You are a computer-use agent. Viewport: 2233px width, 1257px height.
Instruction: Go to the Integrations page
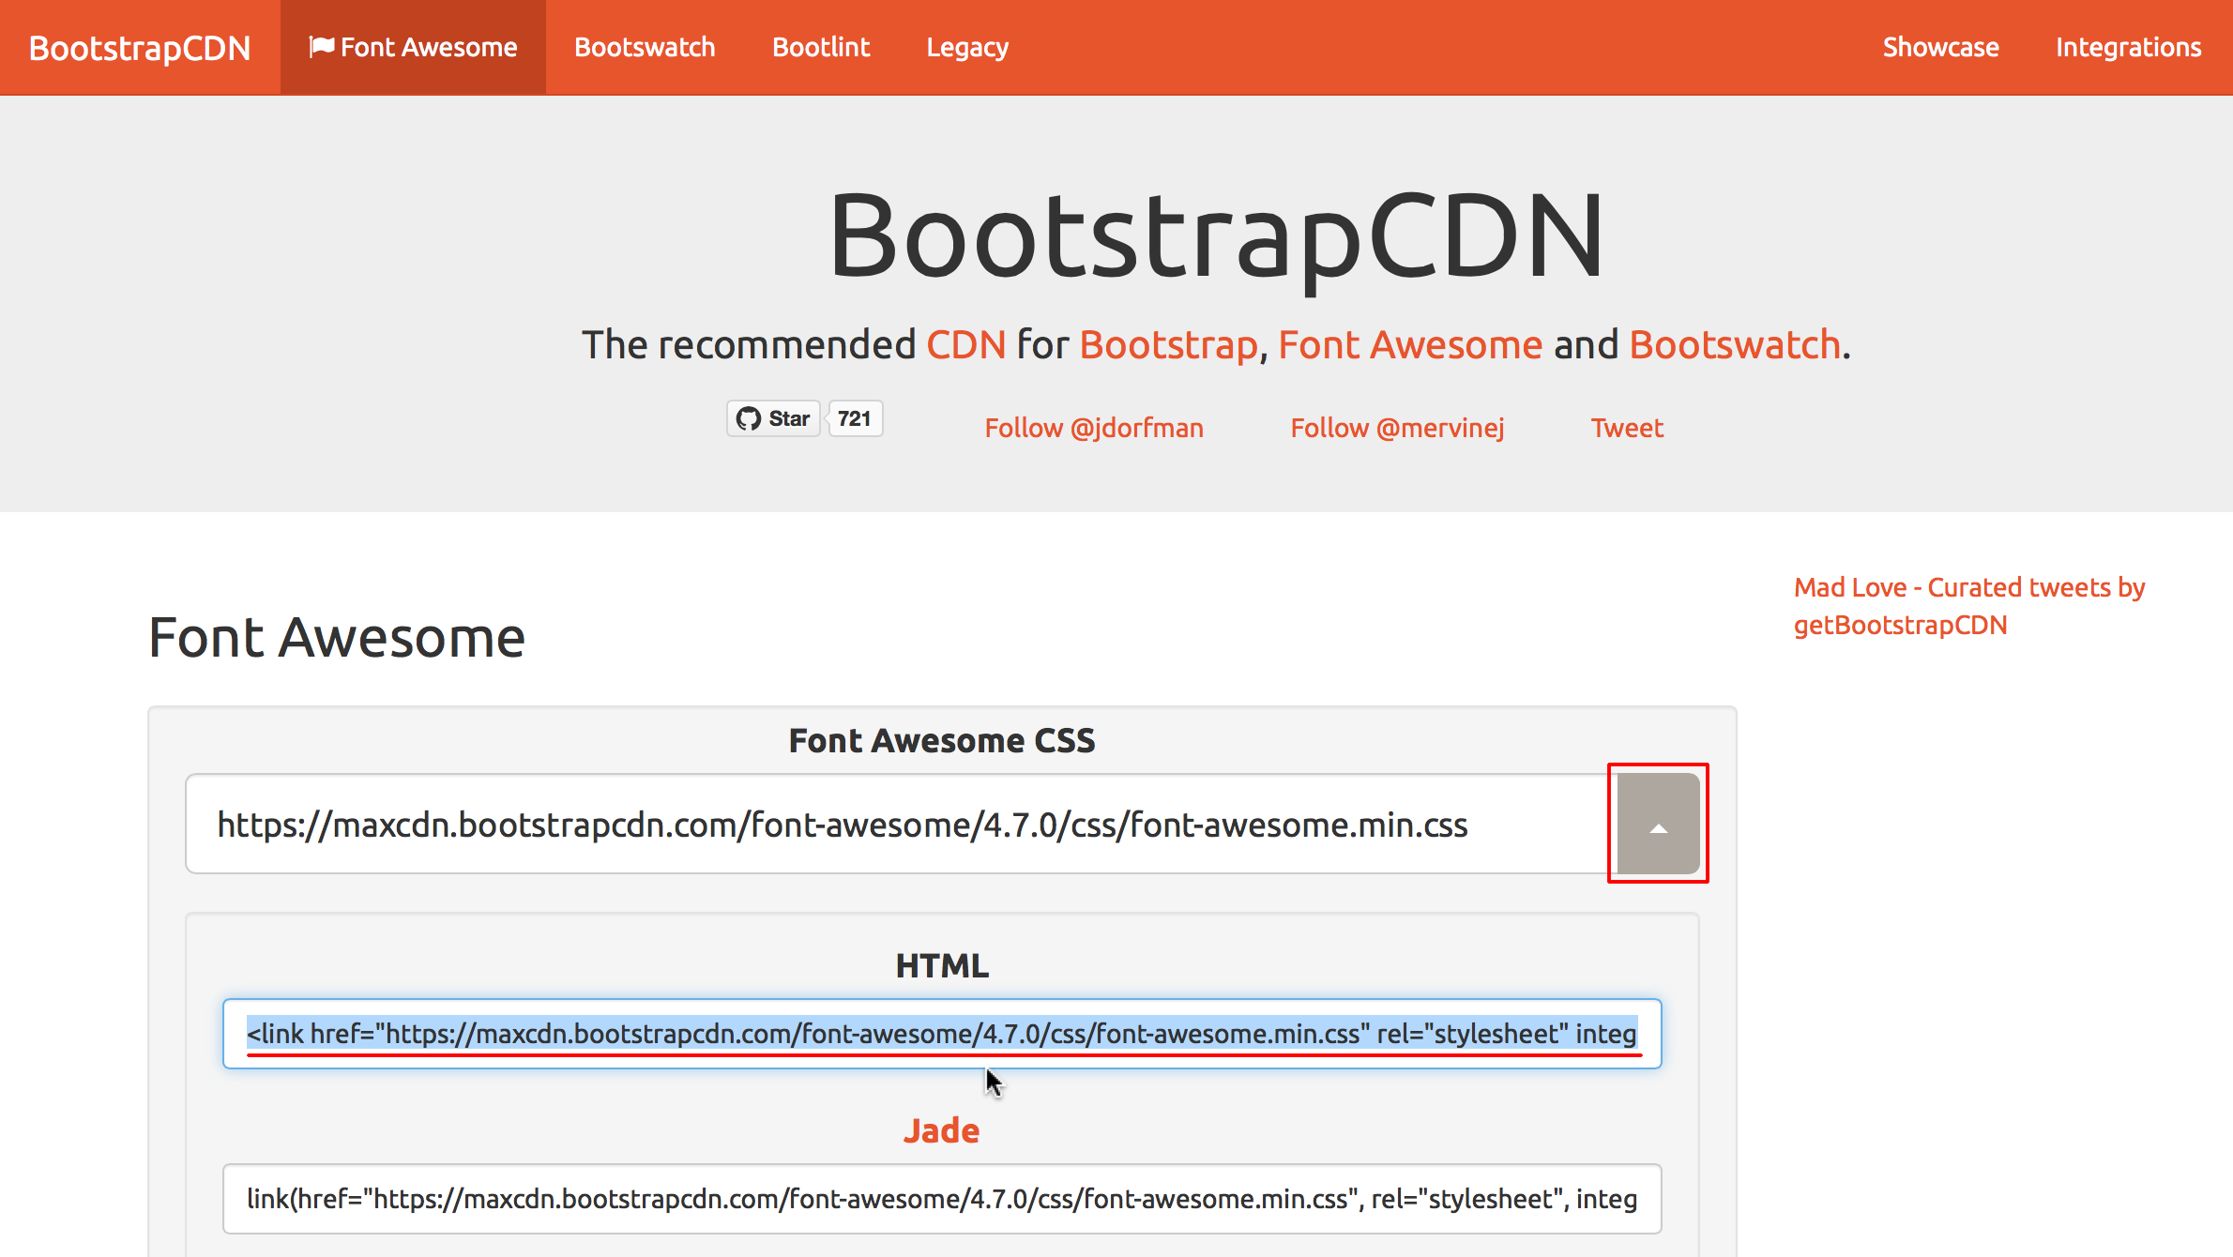point(2128,47)
